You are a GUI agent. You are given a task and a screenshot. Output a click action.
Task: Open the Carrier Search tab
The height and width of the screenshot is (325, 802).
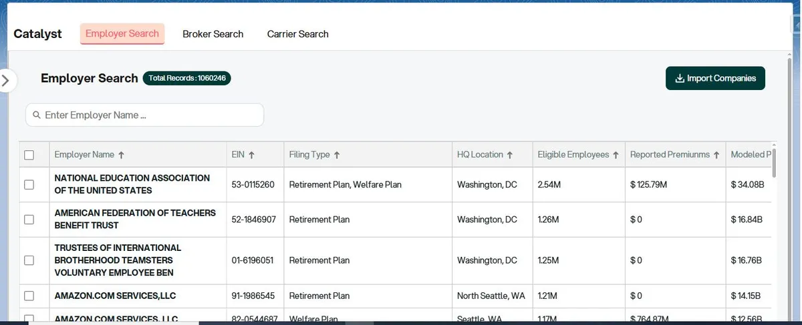coord(298,34)
